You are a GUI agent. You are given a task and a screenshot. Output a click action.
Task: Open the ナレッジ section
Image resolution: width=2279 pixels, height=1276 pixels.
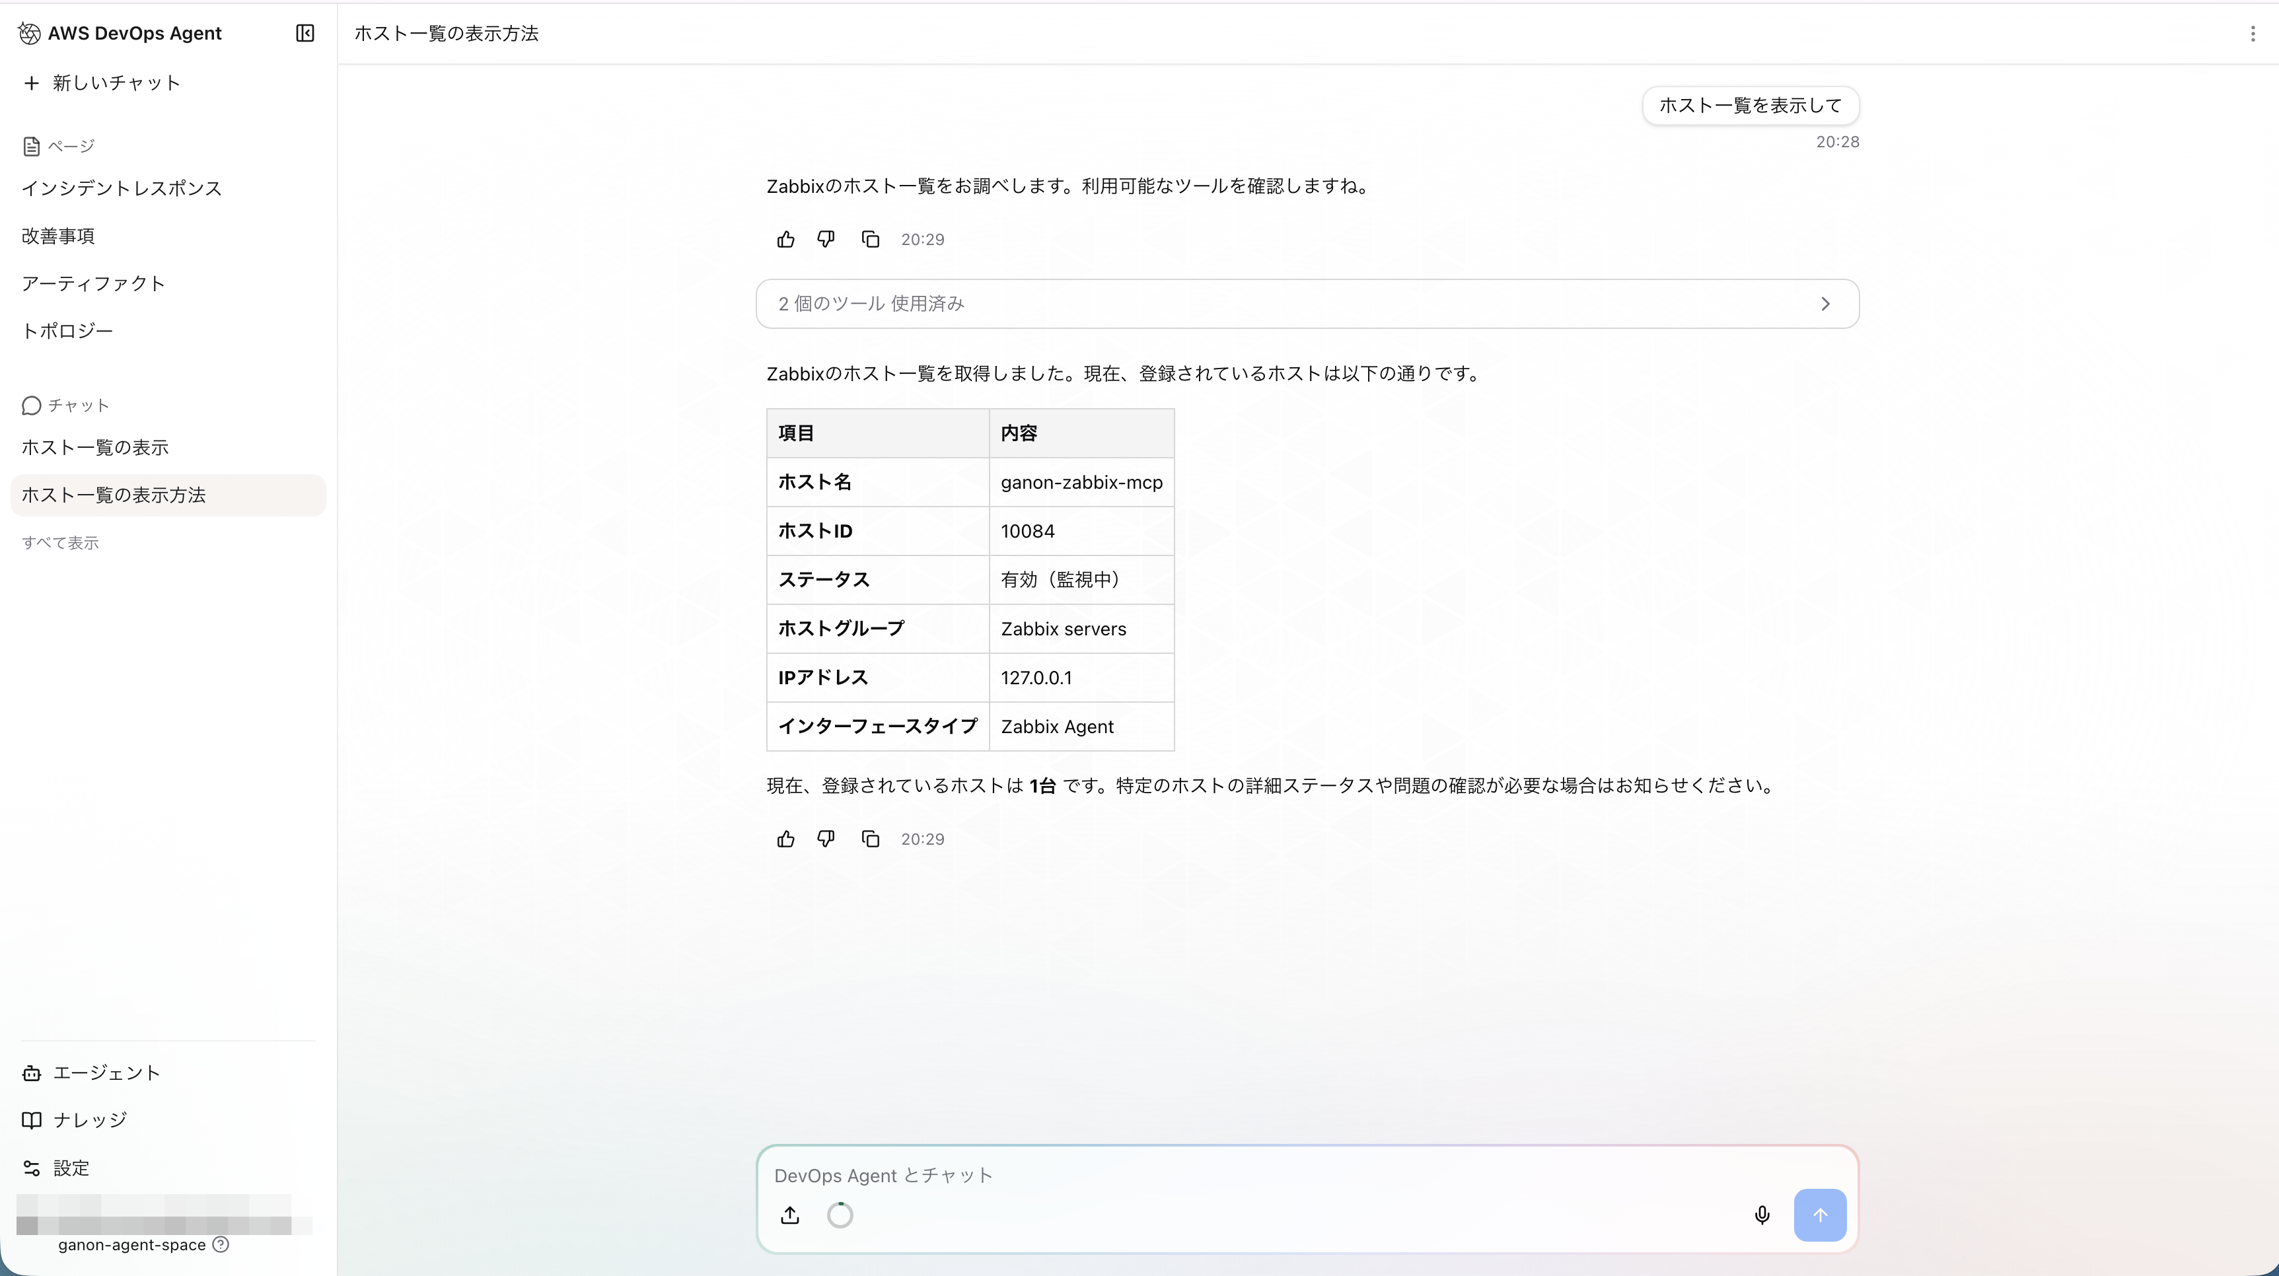(74, 1120)
